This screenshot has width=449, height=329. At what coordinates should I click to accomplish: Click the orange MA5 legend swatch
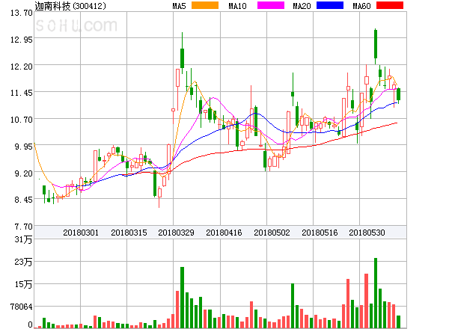pos(205,5)
